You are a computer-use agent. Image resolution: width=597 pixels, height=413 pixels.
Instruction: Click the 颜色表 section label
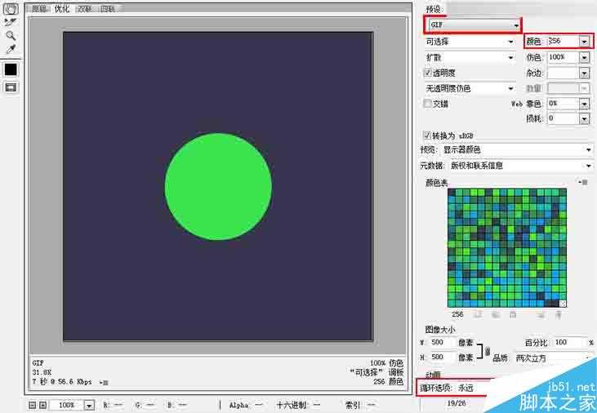pos(436,183)
